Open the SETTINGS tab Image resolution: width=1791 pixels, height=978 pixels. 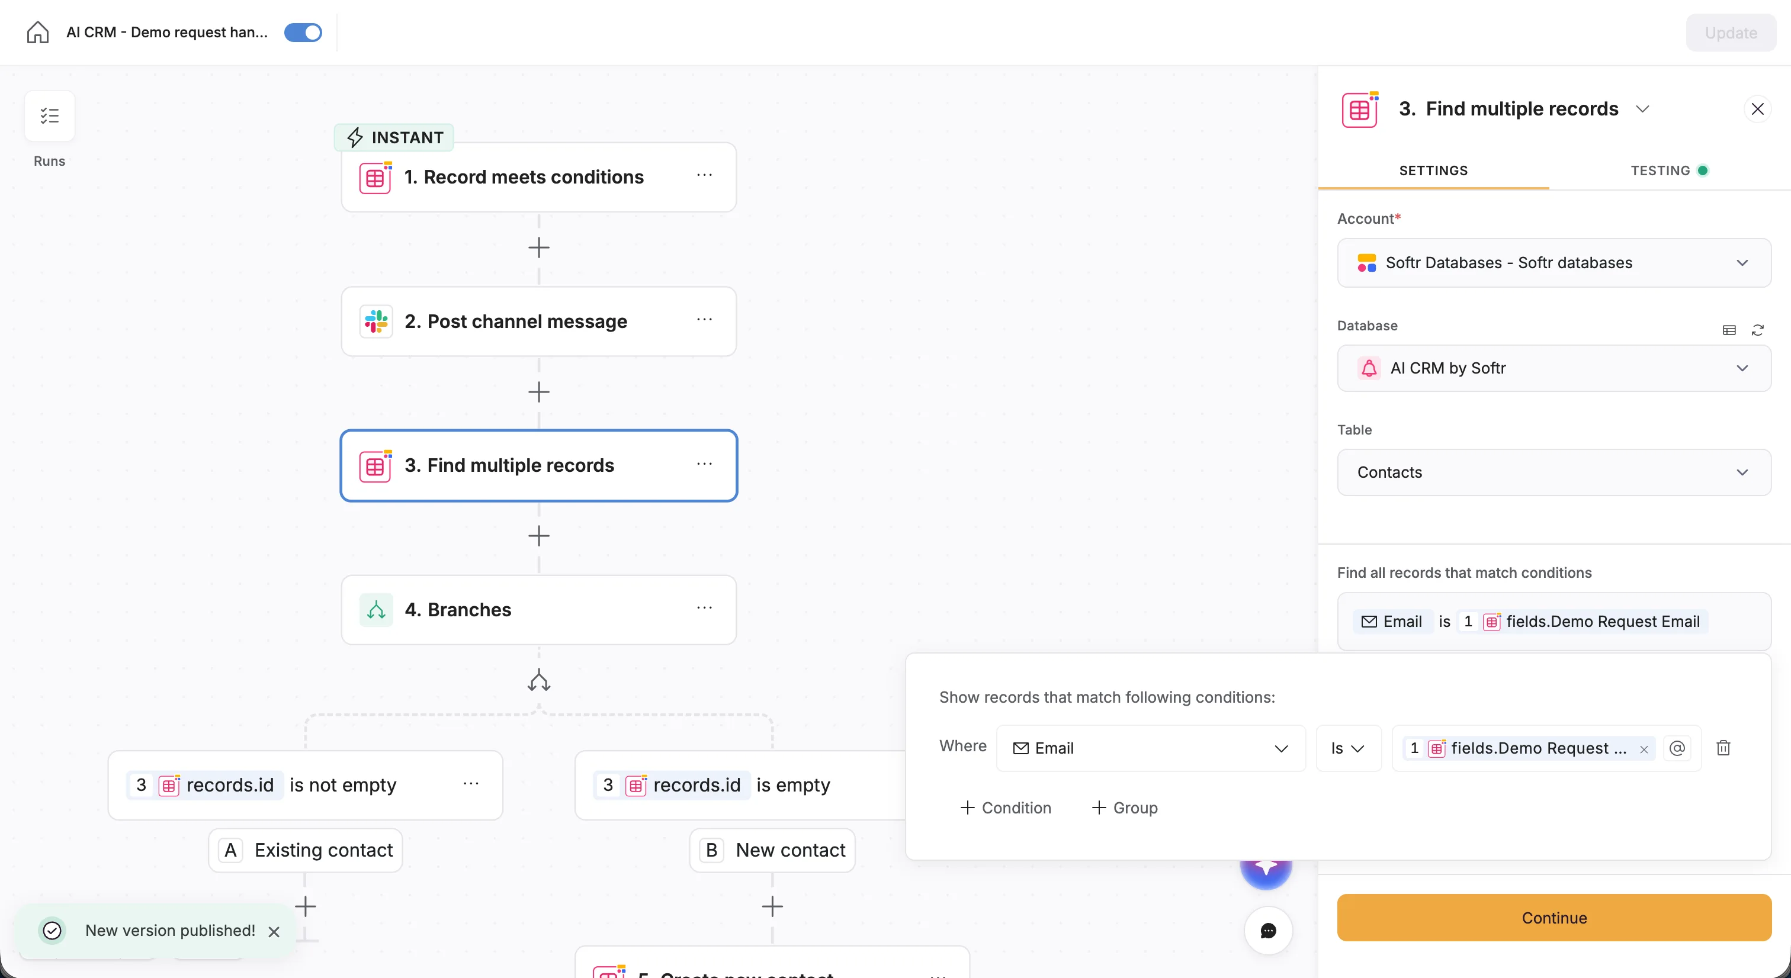[x=1433, y=169]
